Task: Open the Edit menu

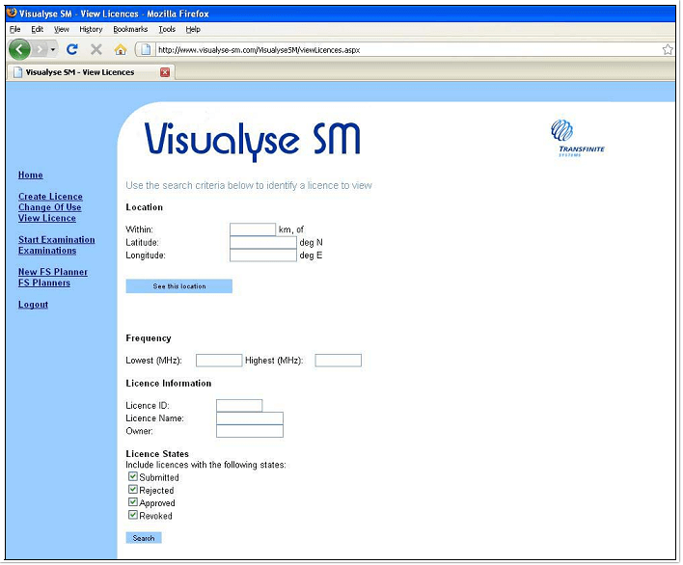Action: 37,29
